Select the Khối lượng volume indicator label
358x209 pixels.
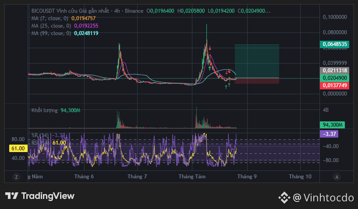click(45, 110)
